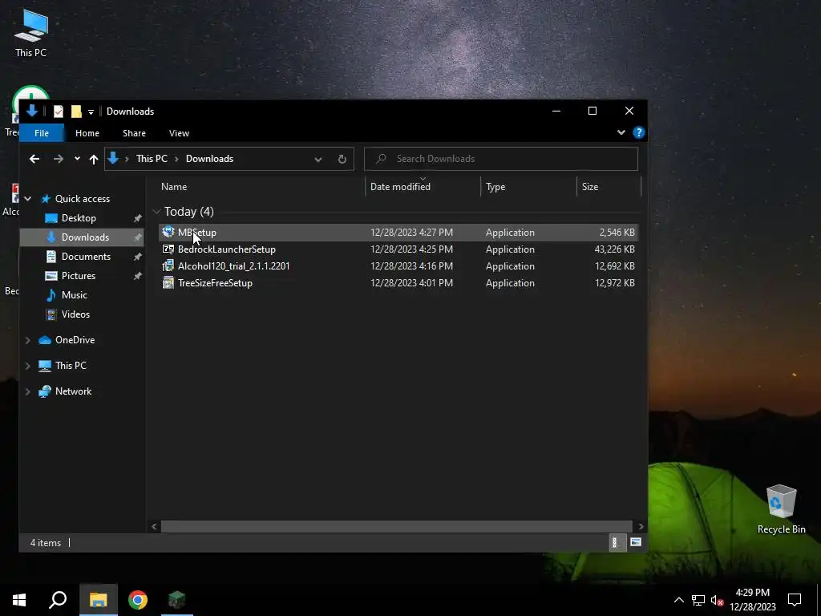
Task: Open volume control tray icon
Action: point(717,600)
